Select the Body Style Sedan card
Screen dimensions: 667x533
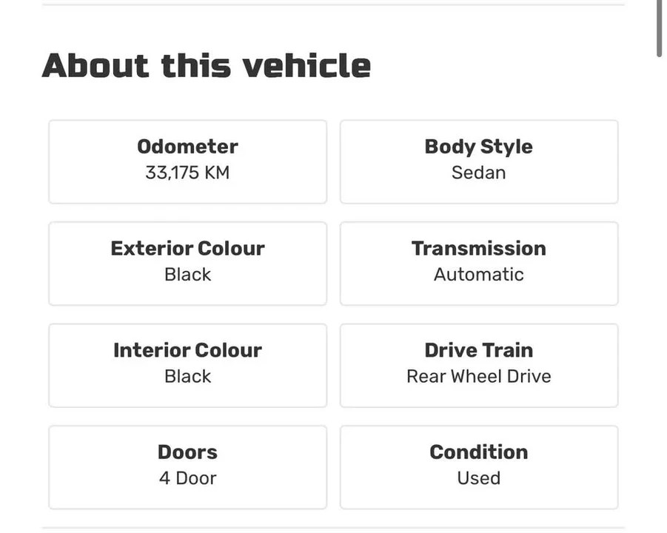[x=479, y=161]
